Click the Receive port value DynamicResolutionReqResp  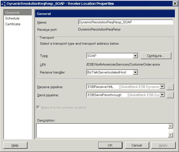tap(99, 29)
